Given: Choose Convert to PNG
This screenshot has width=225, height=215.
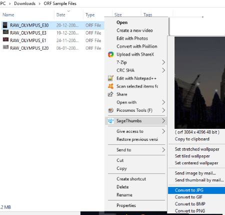Looking at the screenshot, I should point(190,211).
